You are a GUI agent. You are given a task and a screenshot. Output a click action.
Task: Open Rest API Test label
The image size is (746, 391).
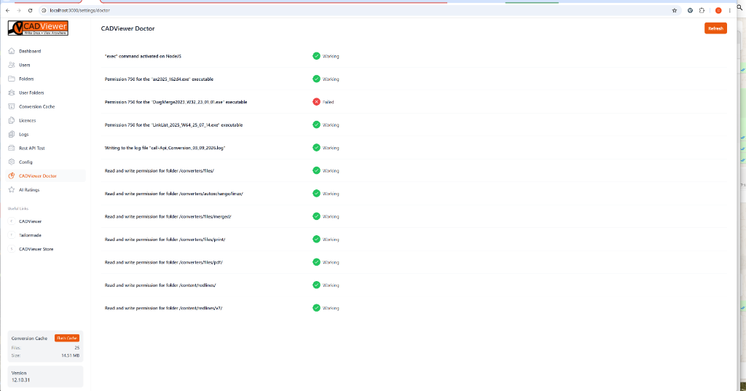32,149
